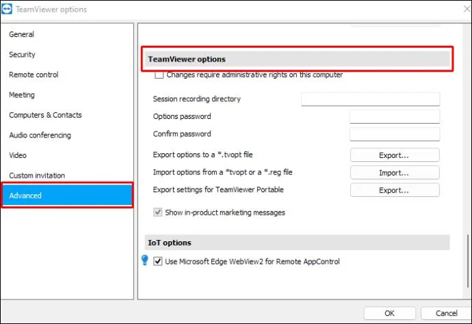Screen dimensions: 472x324
Task: Toggle Show in-product marketing messages checkbox
Action: pyautogui.click(x=158, y=213)
